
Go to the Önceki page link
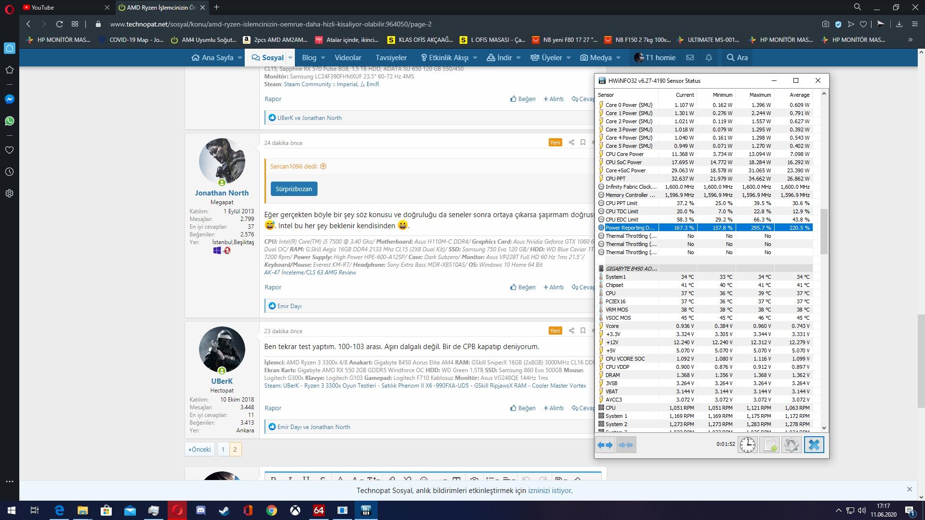tap(200, 449)
